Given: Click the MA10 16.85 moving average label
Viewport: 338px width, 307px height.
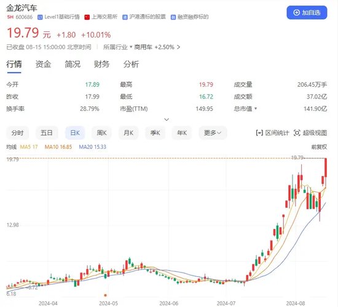Looking at the screenshot, I should 58,147.
